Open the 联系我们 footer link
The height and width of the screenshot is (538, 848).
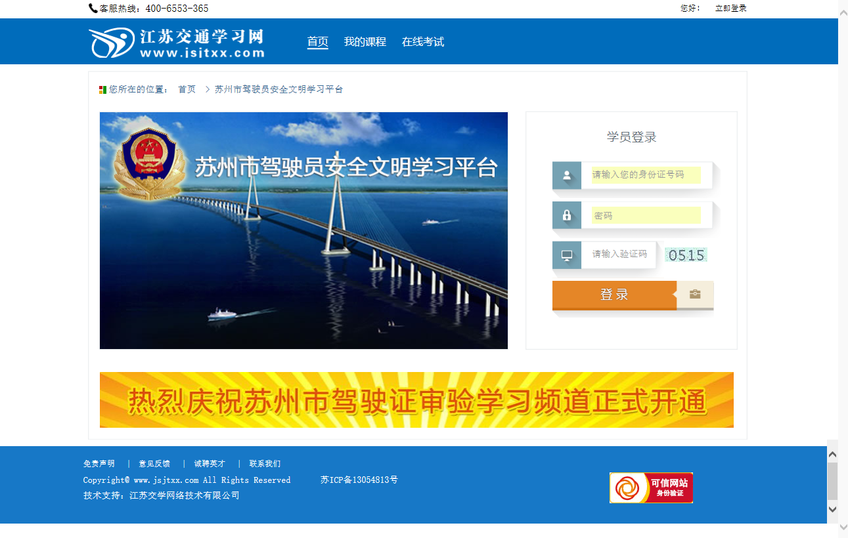click(x=265, y=464)
